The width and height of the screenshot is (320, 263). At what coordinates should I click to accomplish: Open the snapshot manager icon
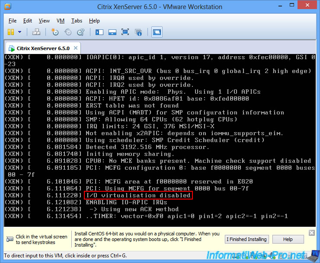[x=81, y=32]
